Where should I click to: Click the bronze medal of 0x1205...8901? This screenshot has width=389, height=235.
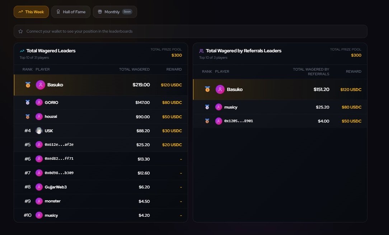[x=207, y=121]
